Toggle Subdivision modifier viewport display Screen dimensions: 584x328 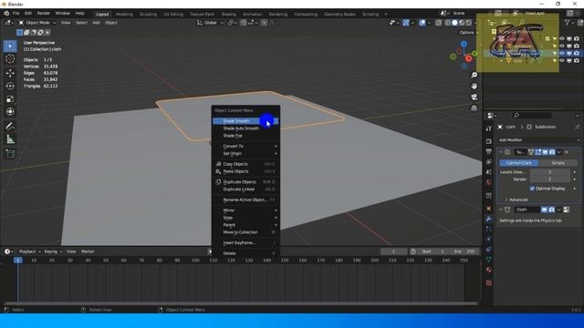545,152
